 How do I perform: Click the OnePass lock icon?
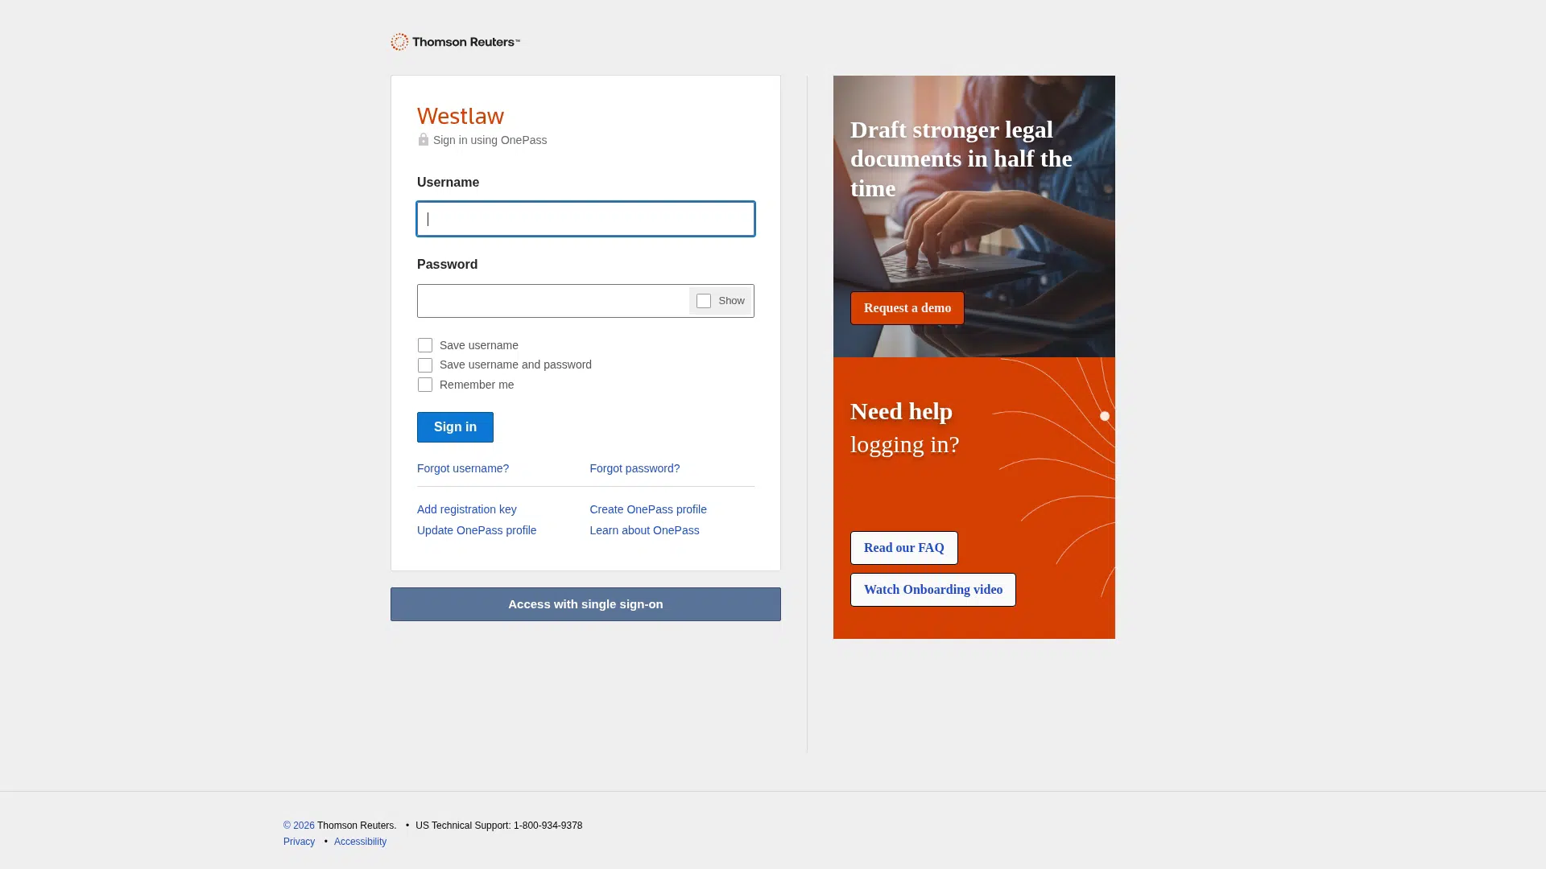click(x=424, y=139)
